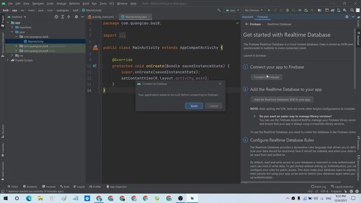The image size is (361, 203).
Task: Open Firebase panel settings gear
Action: [347, 17]
